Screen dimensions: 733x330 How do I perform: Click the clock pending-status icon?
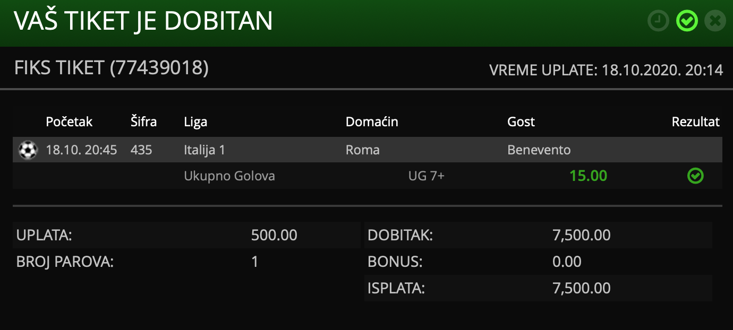pyautogui.click(x=658, y=21)
